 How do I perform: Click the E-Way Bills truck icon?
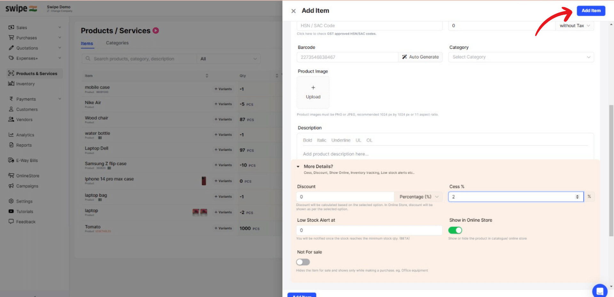(11, 160)
